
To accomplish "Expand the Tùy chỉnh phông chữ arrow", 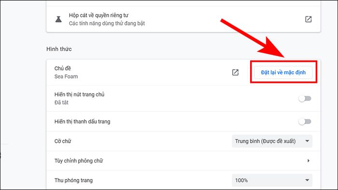I will coord(309,161).
